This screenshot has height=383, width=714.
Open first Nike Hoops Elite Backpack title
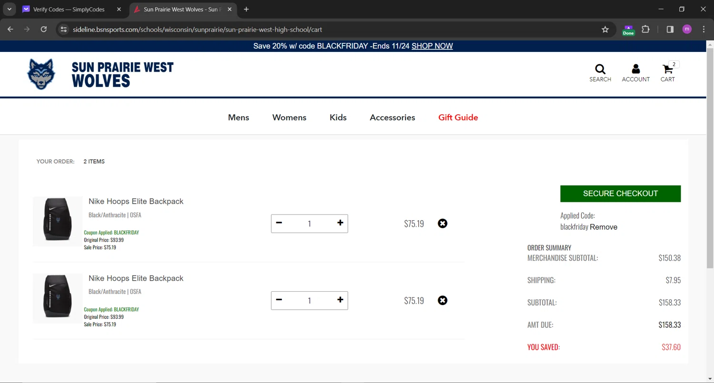coord(136,201)
